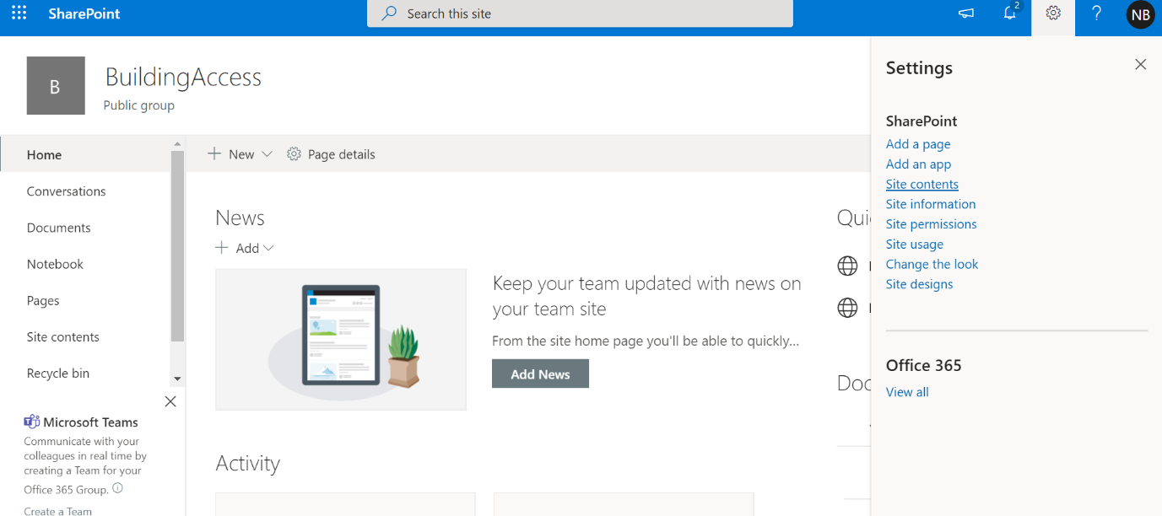
Task: Open the notifications bell icon
Action: click(1009, 13)
